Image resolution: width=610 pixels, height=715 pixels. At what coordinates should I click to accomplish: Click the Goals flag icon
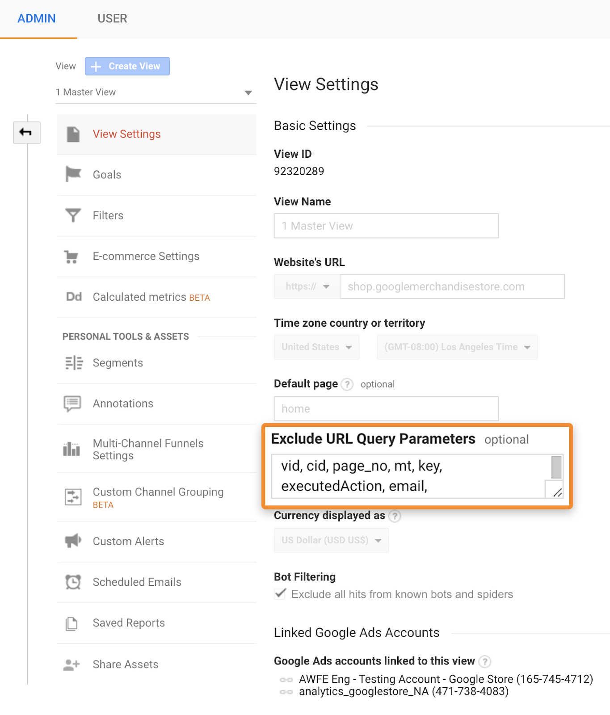click(x=73, y=174)
